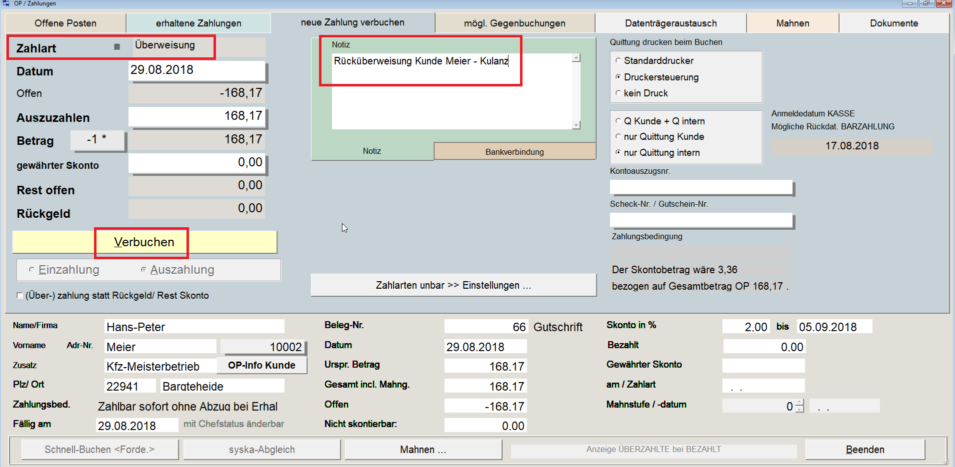The height and width of the screenshot is (467, 955).
Task: Click the Zahlungsbed. text Zahlbar sofort
Action: [x=187, y=407]
